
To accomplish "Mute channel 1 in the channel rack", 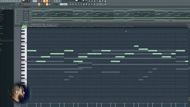I will pos(16,11).
